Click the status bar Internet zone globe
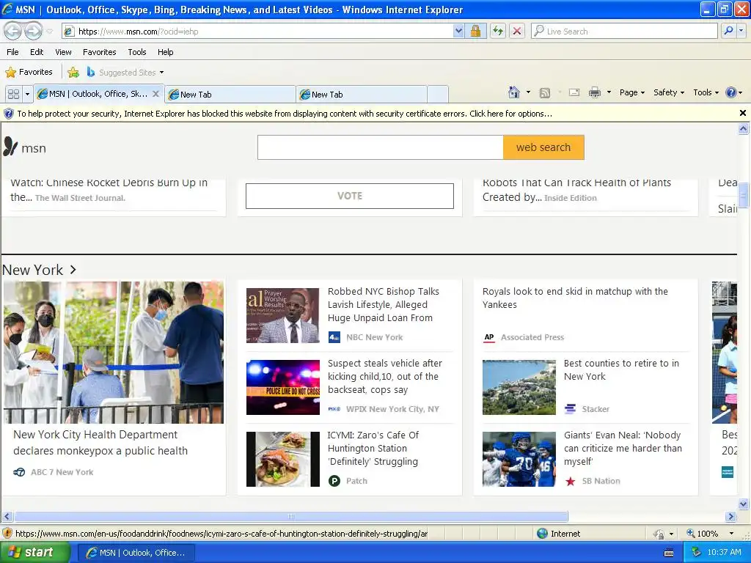Viewport: 751px width, 563px height. 542,534
